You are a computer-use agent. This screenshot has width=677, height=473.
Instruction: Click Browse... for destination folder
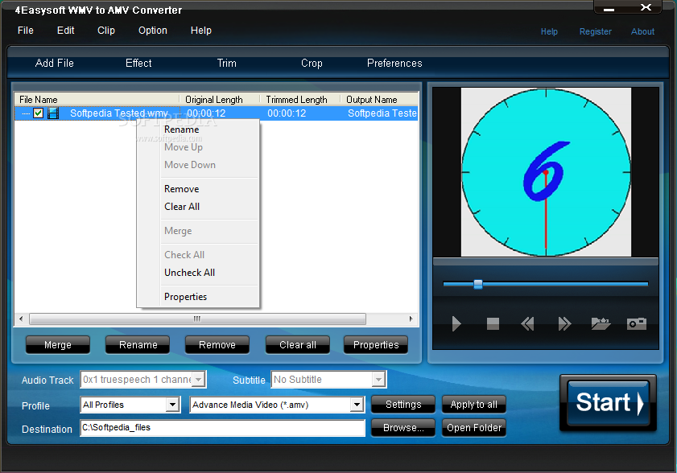click(x=403, y=428)
